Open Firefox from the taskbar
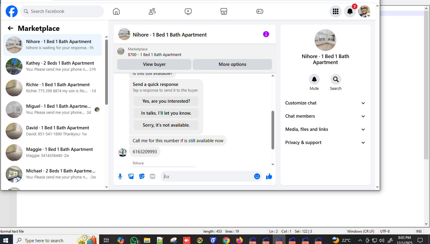This screenshot has width=430, height=244. pyautogui.click(x=239, y=240)
